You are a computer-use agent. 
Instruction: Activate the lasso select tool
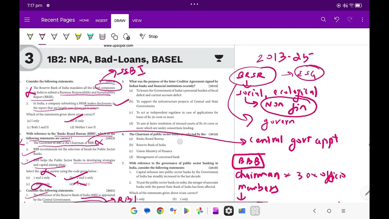(x=127, y=36)
